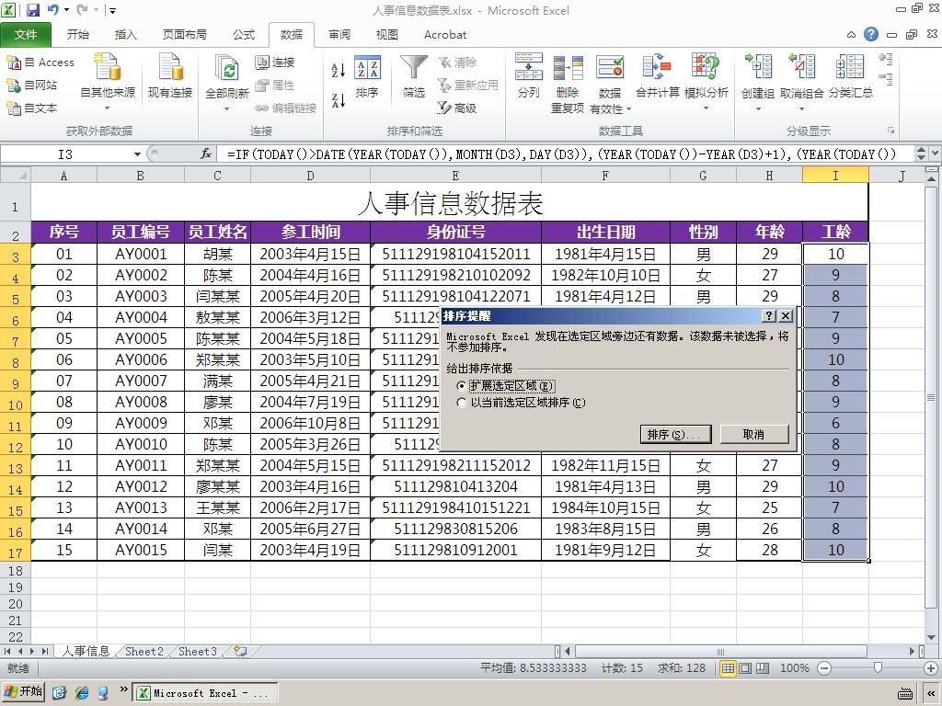Import data from 自文本
The height and width of the screenshot is (706, 942).
32,108
